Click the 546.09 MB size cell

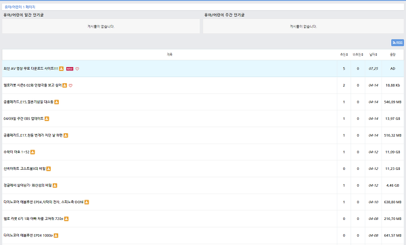392,102
